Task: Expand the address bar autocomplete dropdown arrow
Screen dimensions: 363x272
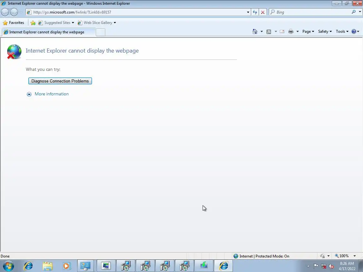Action: (248, 12)
